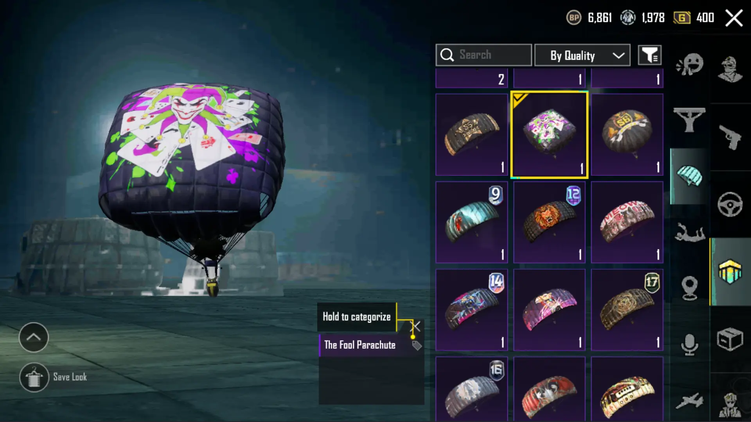
Task: Open the parachute skins tab
Action: click(690, 176)
